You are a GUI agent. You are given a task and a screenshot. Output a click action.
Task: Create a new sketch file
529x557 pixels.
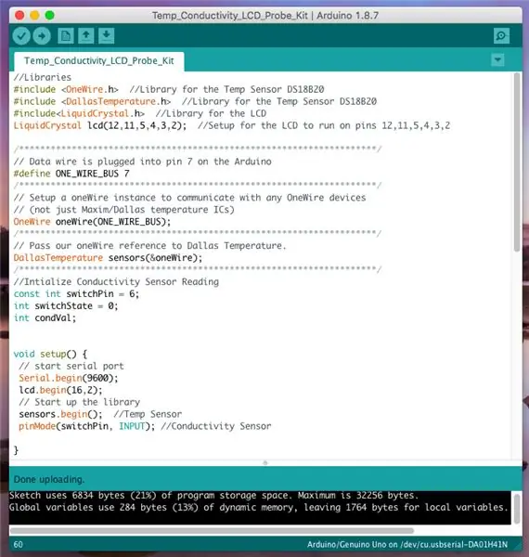point(66,36)
